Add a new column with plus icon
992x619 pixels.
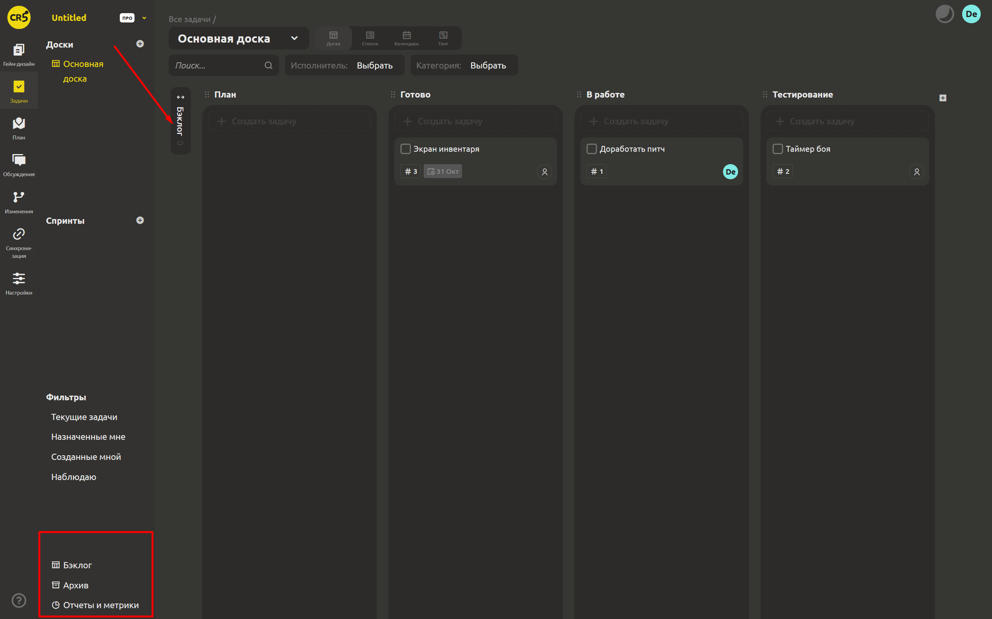[x=943, y=98]
